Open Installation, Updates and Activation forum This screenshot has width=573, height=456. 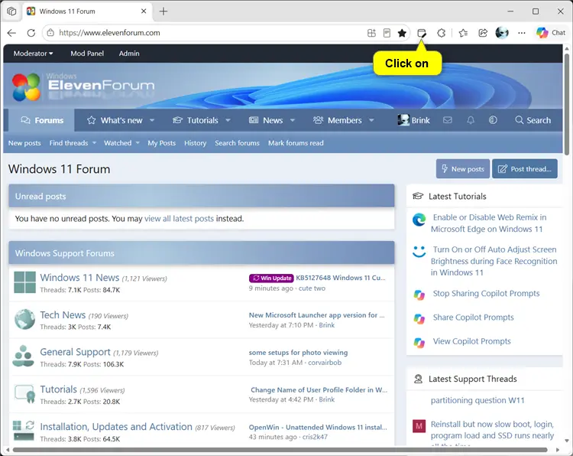[x=116, y=427]
